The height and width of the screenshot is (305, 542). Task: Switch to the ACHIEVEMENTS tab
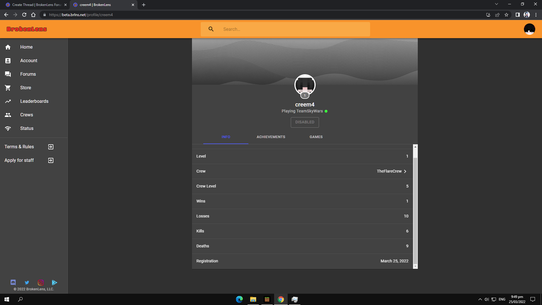point(271,137)
